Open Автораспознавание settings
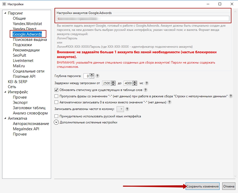 pos(31,124)
